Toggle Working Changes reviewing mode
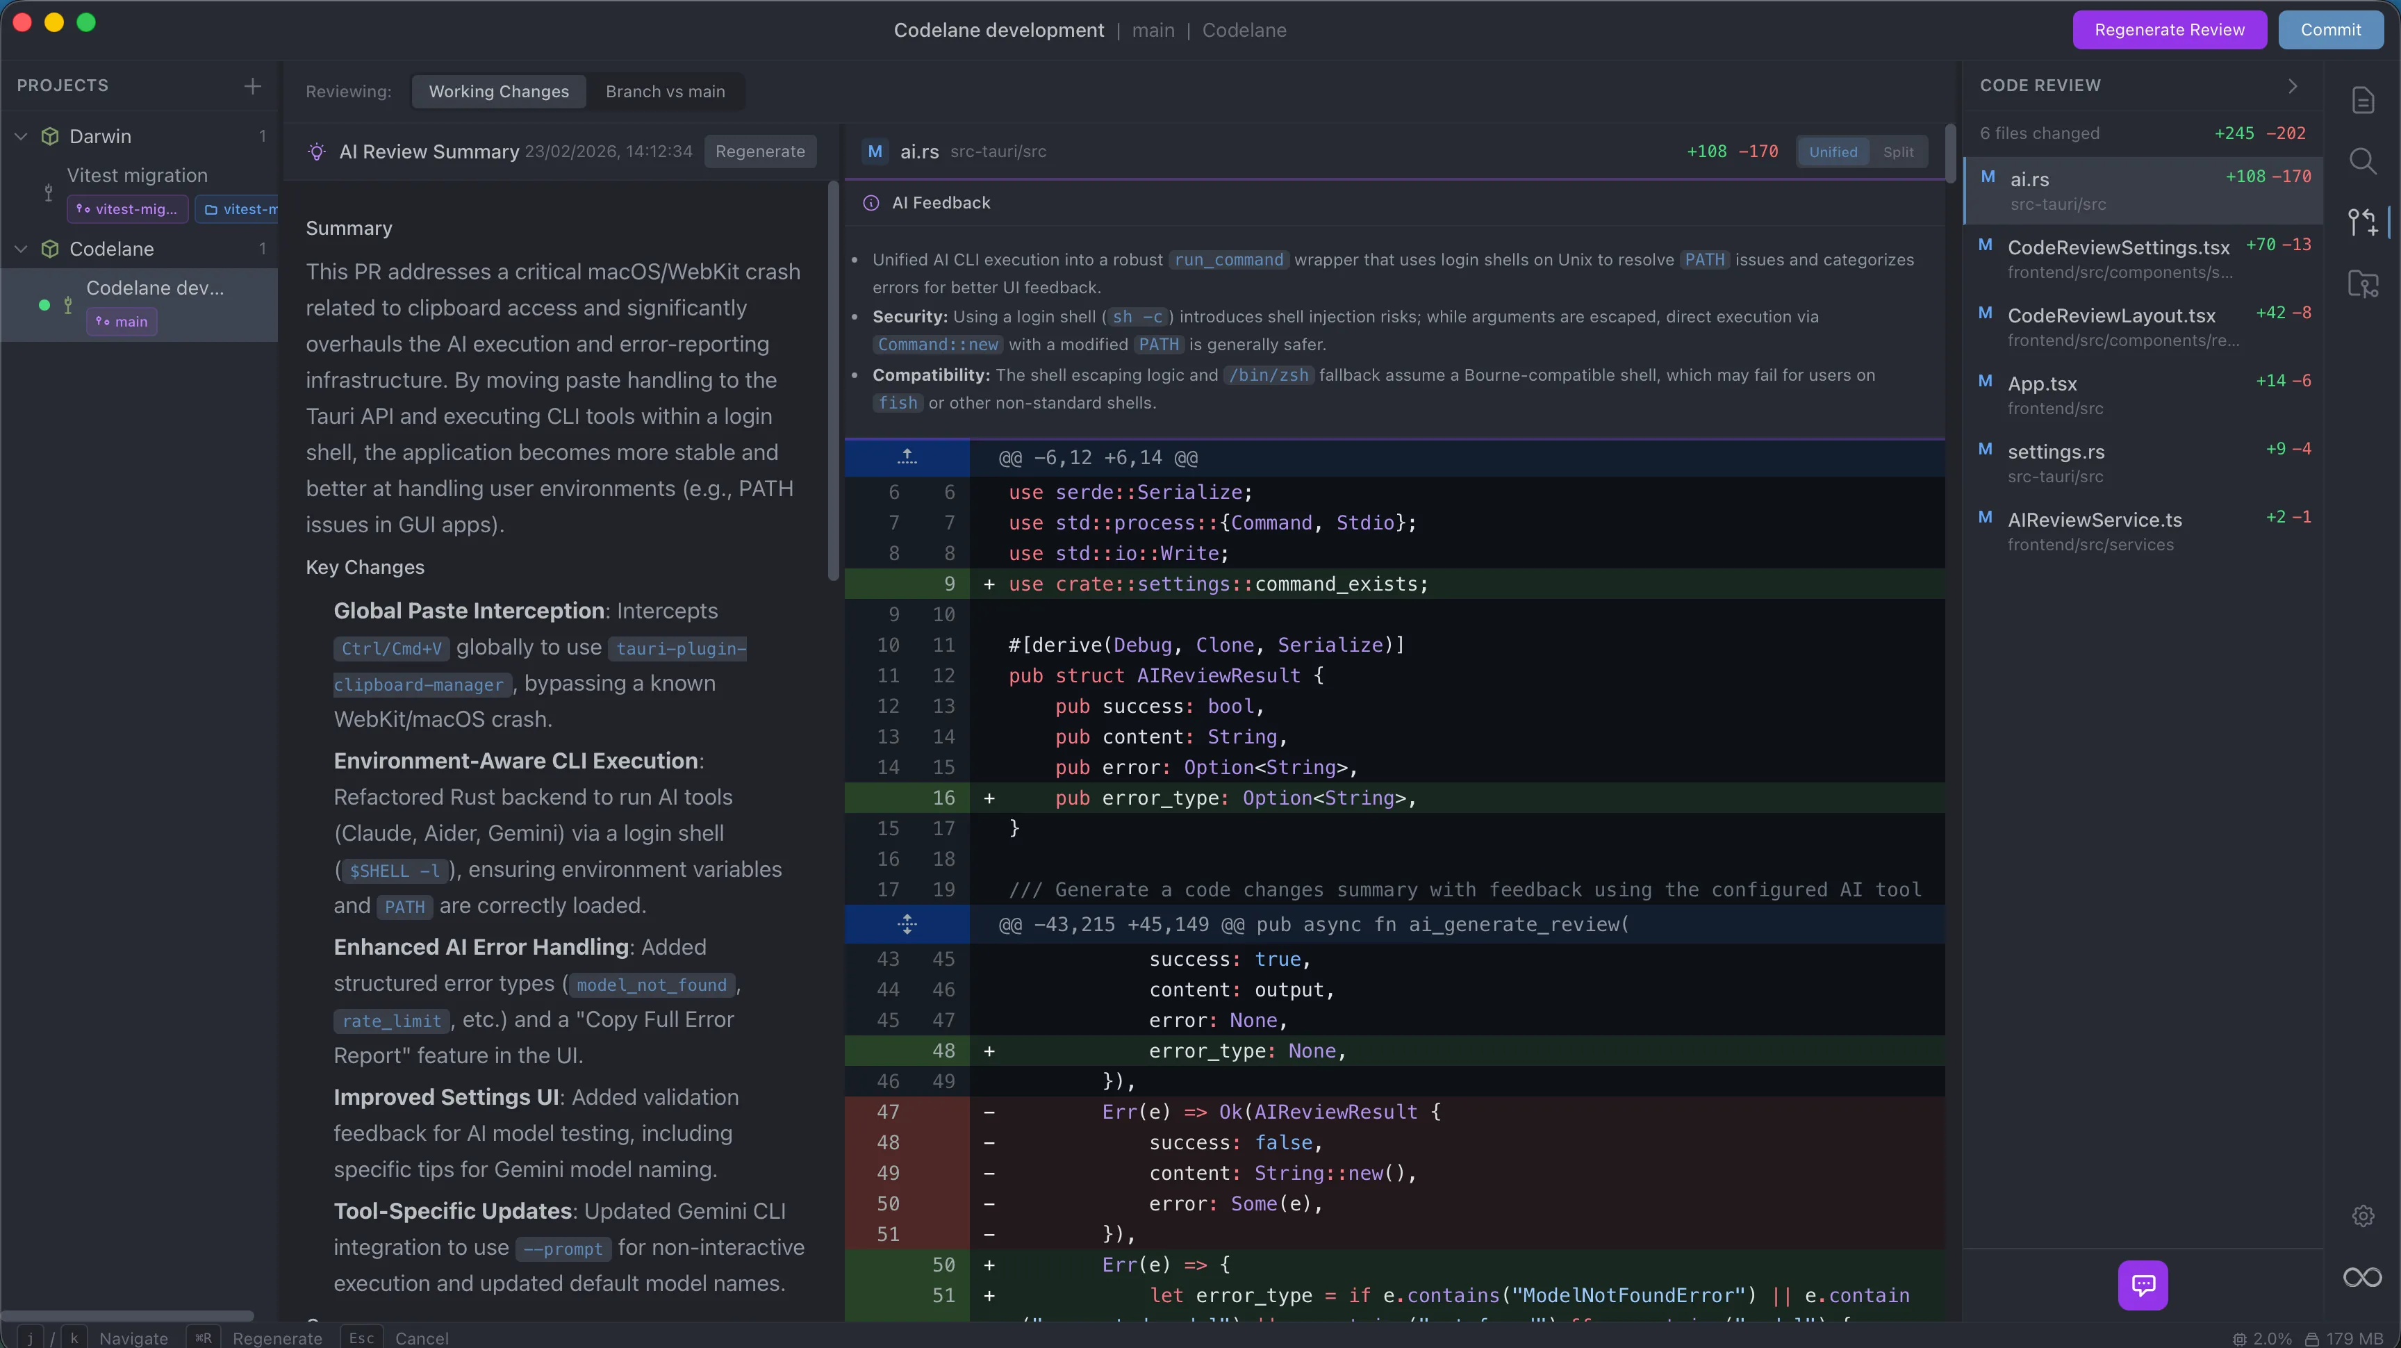This screenshot has height=1348, width=2401. point(499,91)
